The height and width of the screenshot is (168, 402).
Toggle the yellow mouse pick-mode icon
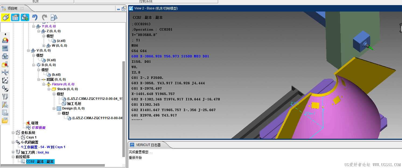5,17
